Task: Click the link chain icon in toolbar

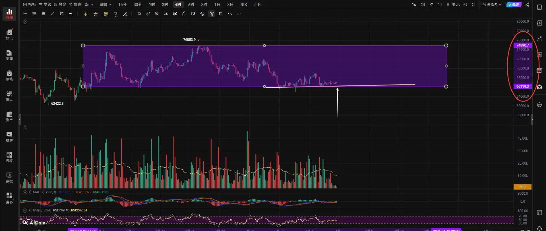Action: tap(202, 14)
